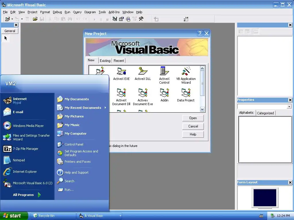The width and height of the screenshot is (294, 220).
Task: Open the Menu Editor toolbar icon
Action: 27,19
